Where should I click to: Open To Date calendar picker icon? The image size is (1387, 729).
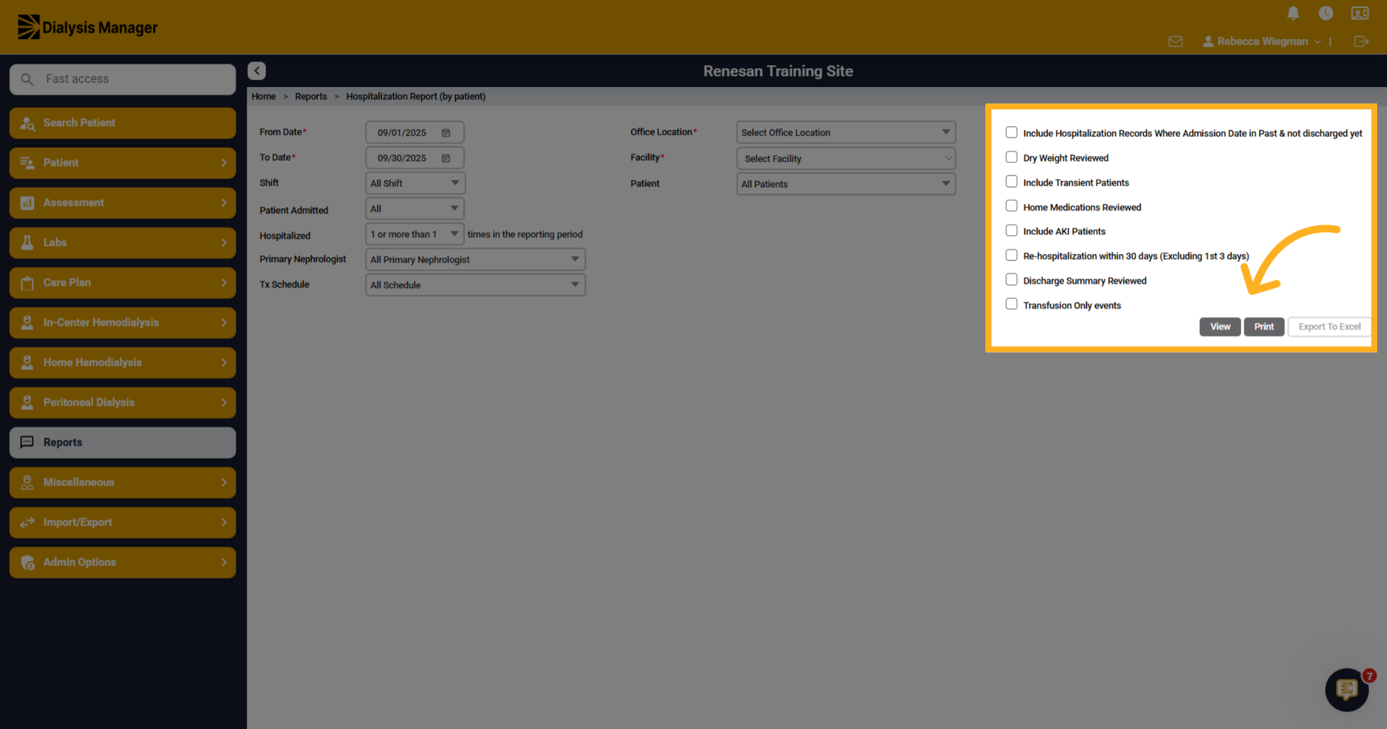point(446,158)
